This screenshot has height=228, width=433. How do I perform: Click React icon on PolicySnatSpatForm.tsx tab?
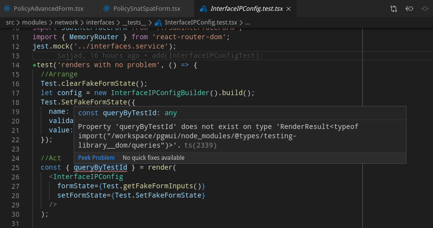click(107, 8)
